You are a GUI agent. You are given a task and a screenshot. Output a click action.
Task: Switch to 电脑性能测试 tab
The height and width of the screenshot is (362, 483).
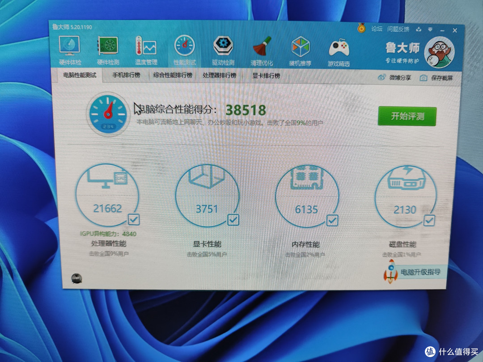[x=80, y=75]
